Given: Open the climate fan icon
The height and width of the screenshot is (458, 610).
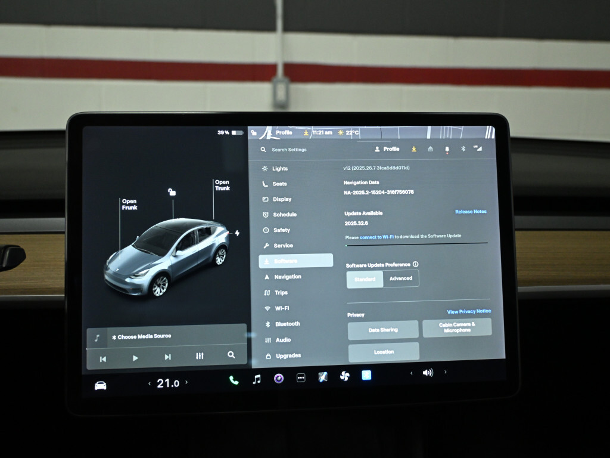Looking at the screenshot, I should 344,376.
